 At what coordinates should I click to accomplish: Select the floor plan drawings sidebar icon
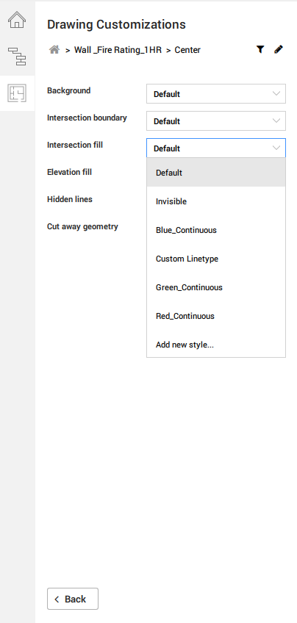[17, 93]
